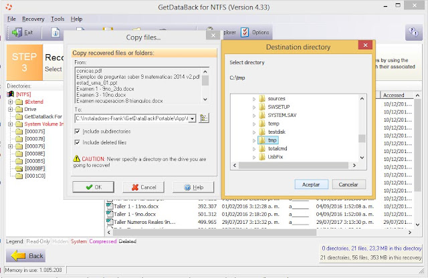Close the Destination directory dialog

point(366,45)
